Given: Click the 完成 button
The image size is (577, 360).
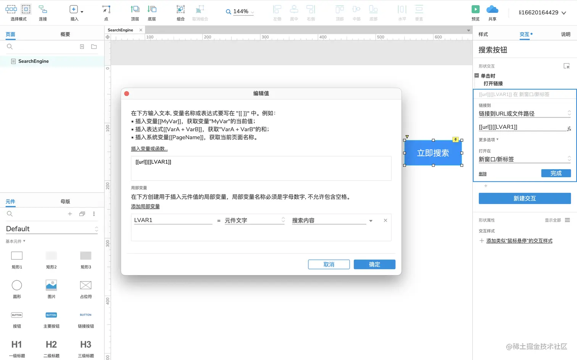Looking at the screenshot, I should coord(556,173).
